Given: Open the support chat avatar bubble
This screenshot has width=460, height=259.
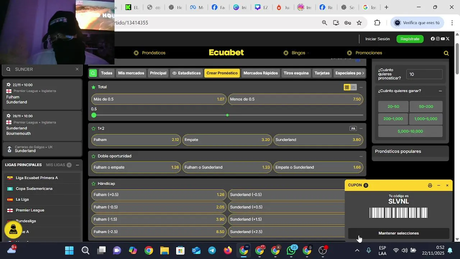Looking at the screenshot, I should (13, 229).
